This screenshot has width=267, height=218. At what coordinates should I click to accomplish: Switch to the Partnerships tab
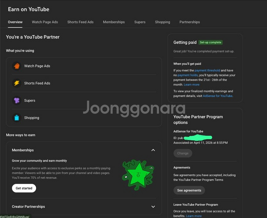(189, 22)
